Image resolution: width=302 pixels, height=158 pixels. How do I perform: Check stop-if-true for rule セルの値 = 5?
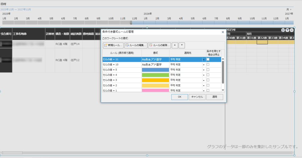tap(208, 70)
